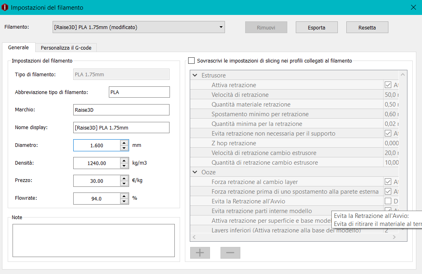Decrease the Densità value with the down arrow

124,165
